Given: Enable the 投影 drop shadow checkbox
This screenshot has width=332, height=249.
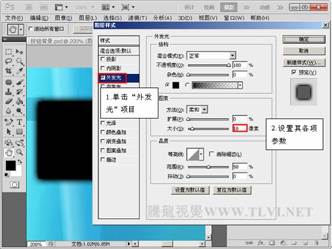Looking at the screenshot, I should pyautogui.click(x=103, y=59).
